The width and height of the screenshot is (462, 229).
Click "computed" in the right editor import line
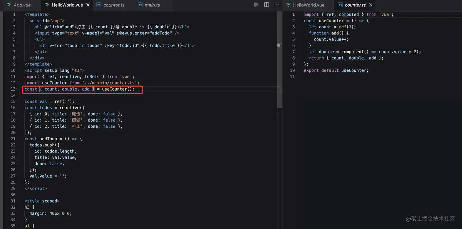coord(349,14)
